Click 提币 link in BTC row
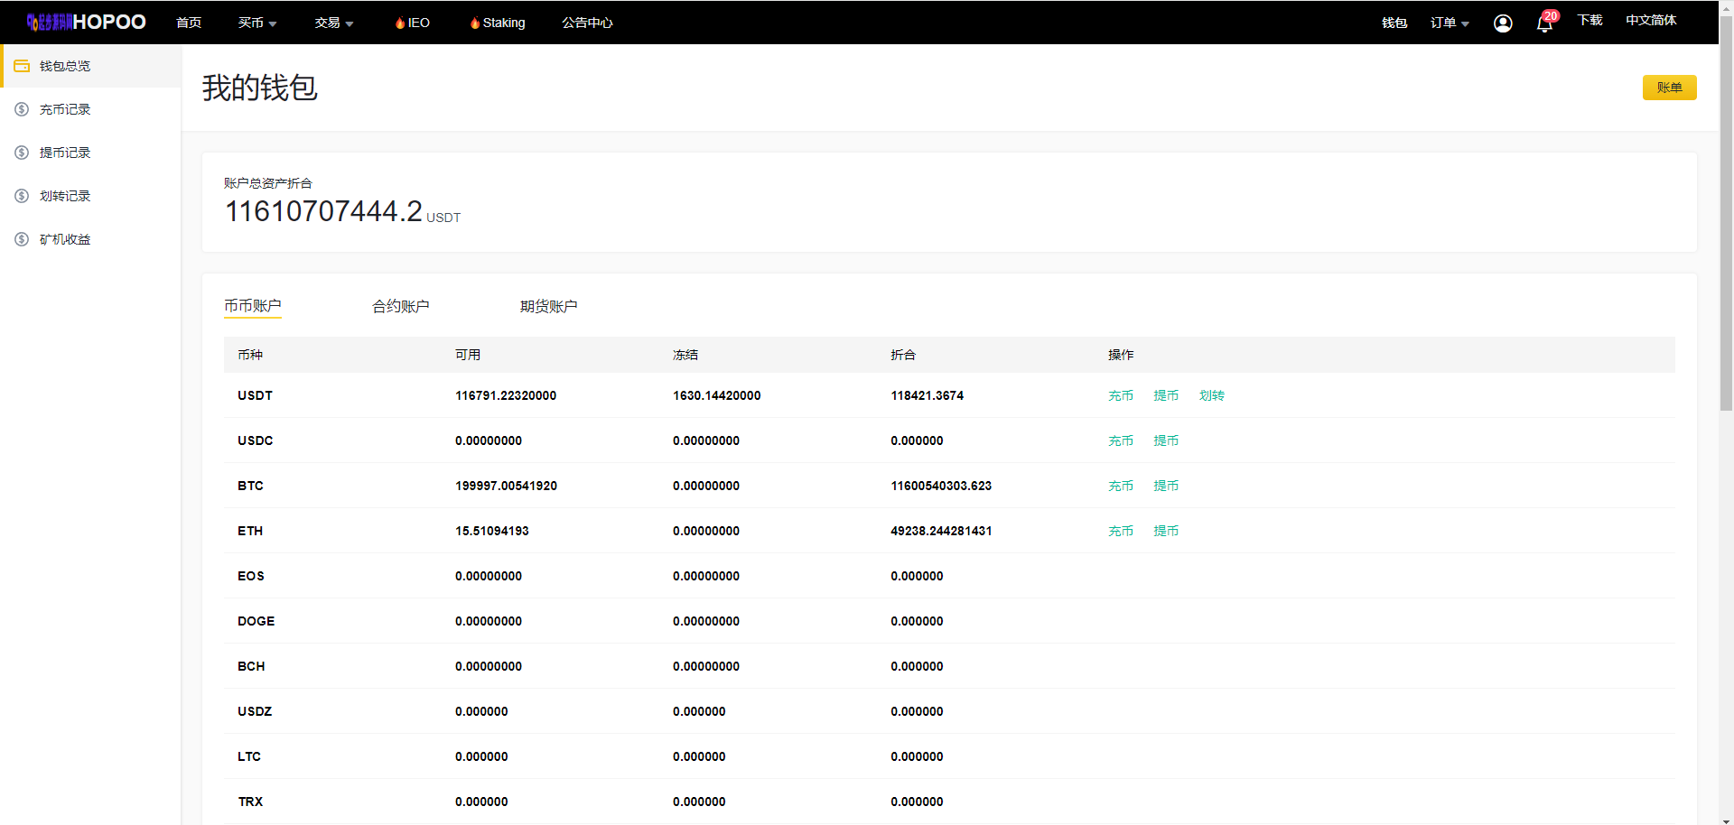 coord(1166,486)
